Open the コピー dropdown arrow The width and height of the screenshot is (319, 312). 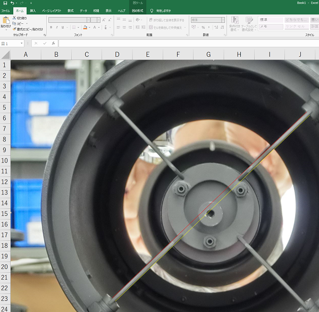coord(27,23)
